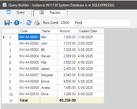Click the amount 2,589.00

click(67, 56)
